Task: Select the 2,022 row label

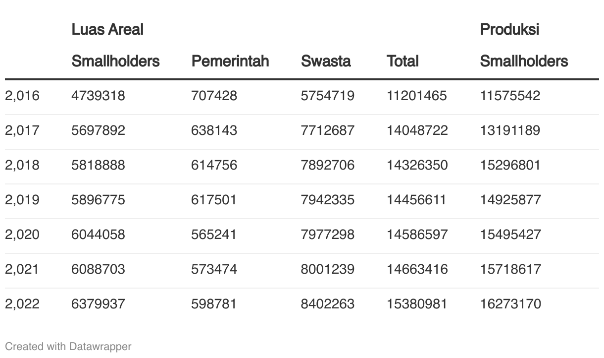Action: (x=22, y=304)
